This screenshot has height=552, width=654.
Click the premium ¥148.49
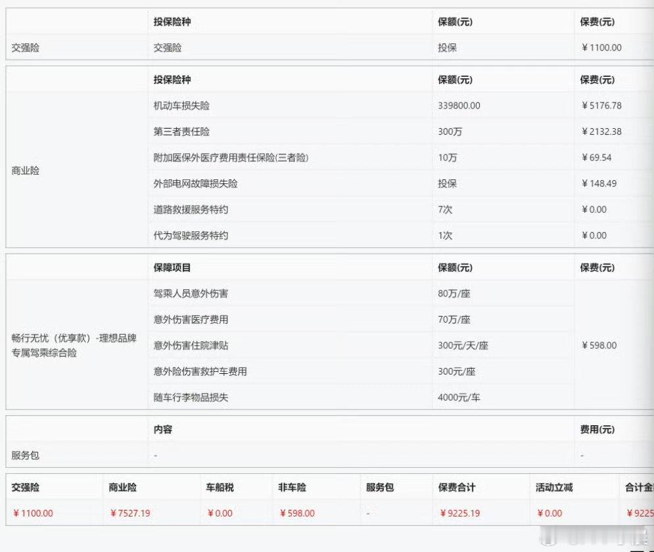click(x=599, y=183)
